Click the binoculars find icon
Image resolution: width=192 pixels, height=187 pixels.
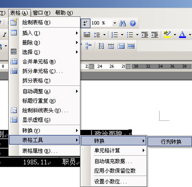(123, 23)
